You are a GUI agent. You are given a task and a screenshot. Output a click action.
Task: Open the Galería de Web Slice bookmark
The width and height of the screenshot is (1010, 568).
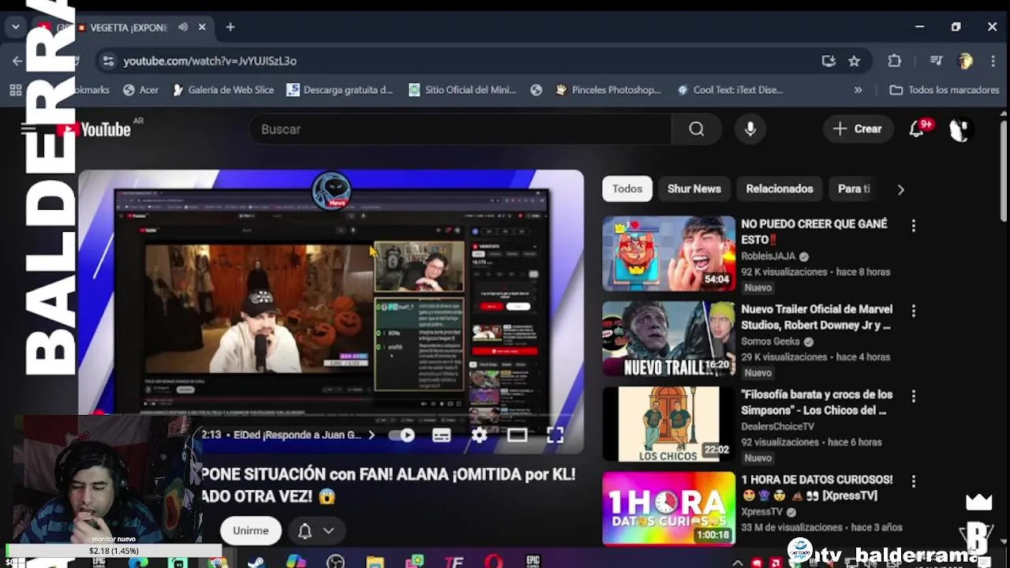coord(222,90)
